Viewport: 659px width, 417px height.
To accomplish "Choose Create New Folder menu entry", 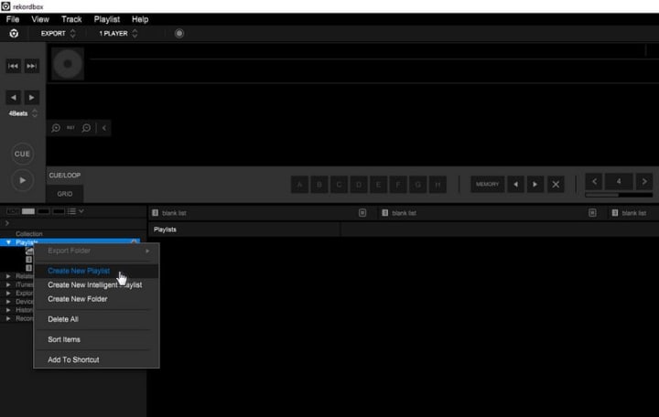I will click(96, 299).
